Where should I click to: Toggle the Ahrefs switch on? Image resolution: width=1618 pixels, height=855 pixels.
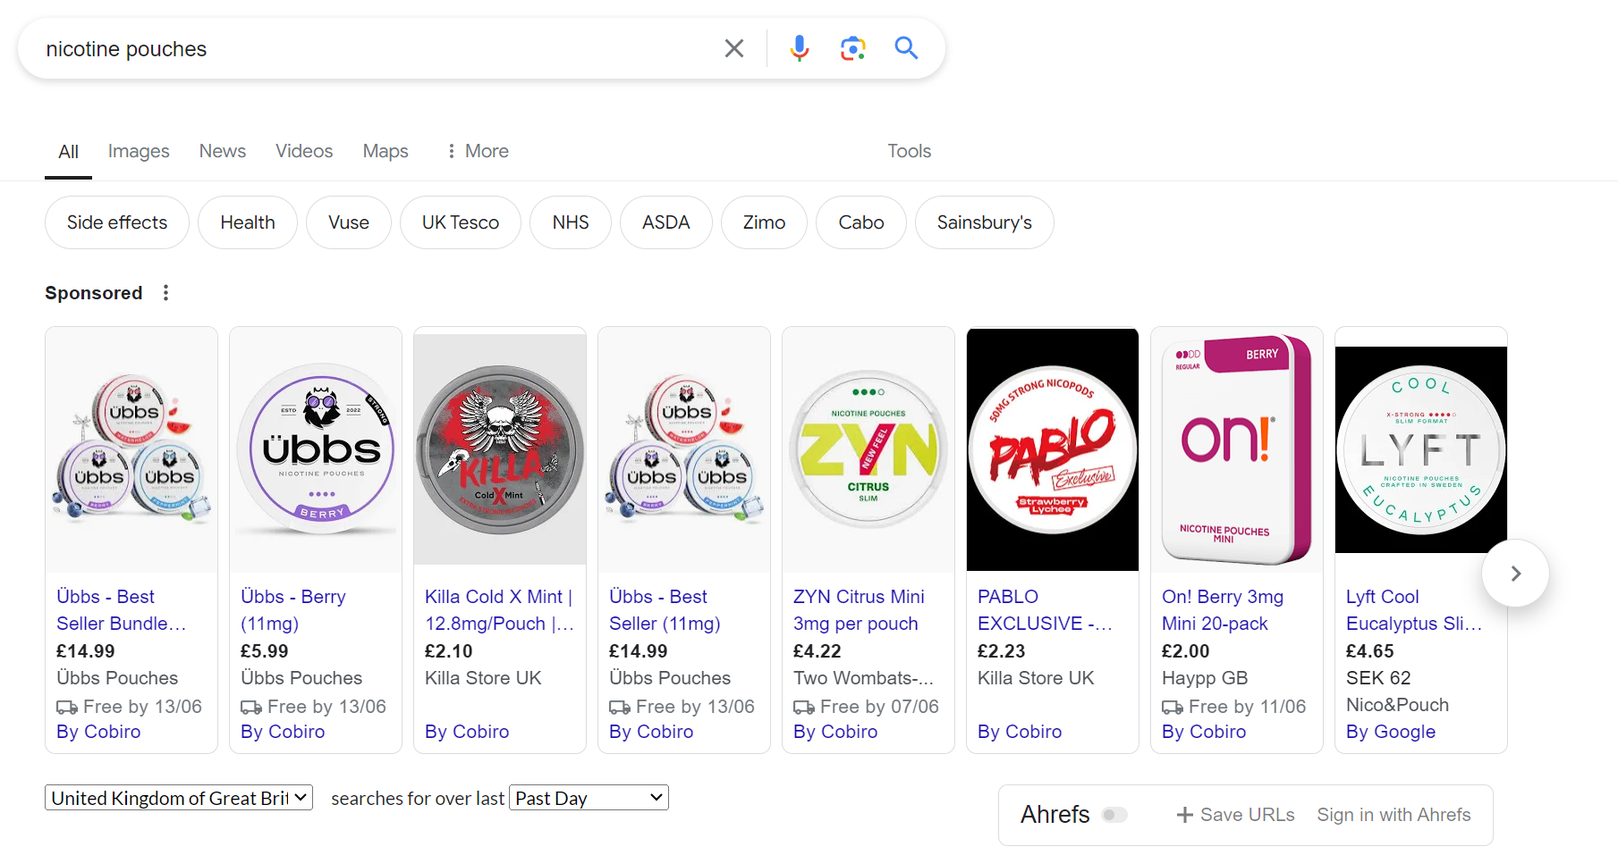click(1114, 815)
